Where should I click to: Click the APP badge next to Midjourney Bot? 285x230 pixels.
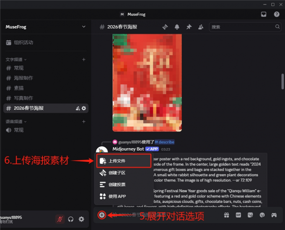pos(152,149)
